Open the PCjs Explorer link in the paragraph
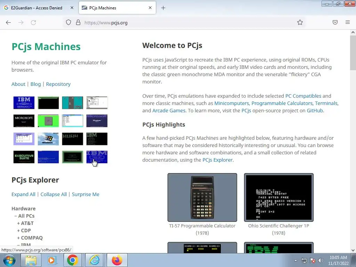The image size is (356, 267). click(217, 160)
